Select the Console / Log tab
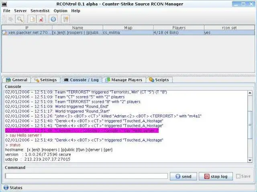 tap(81, 80)
